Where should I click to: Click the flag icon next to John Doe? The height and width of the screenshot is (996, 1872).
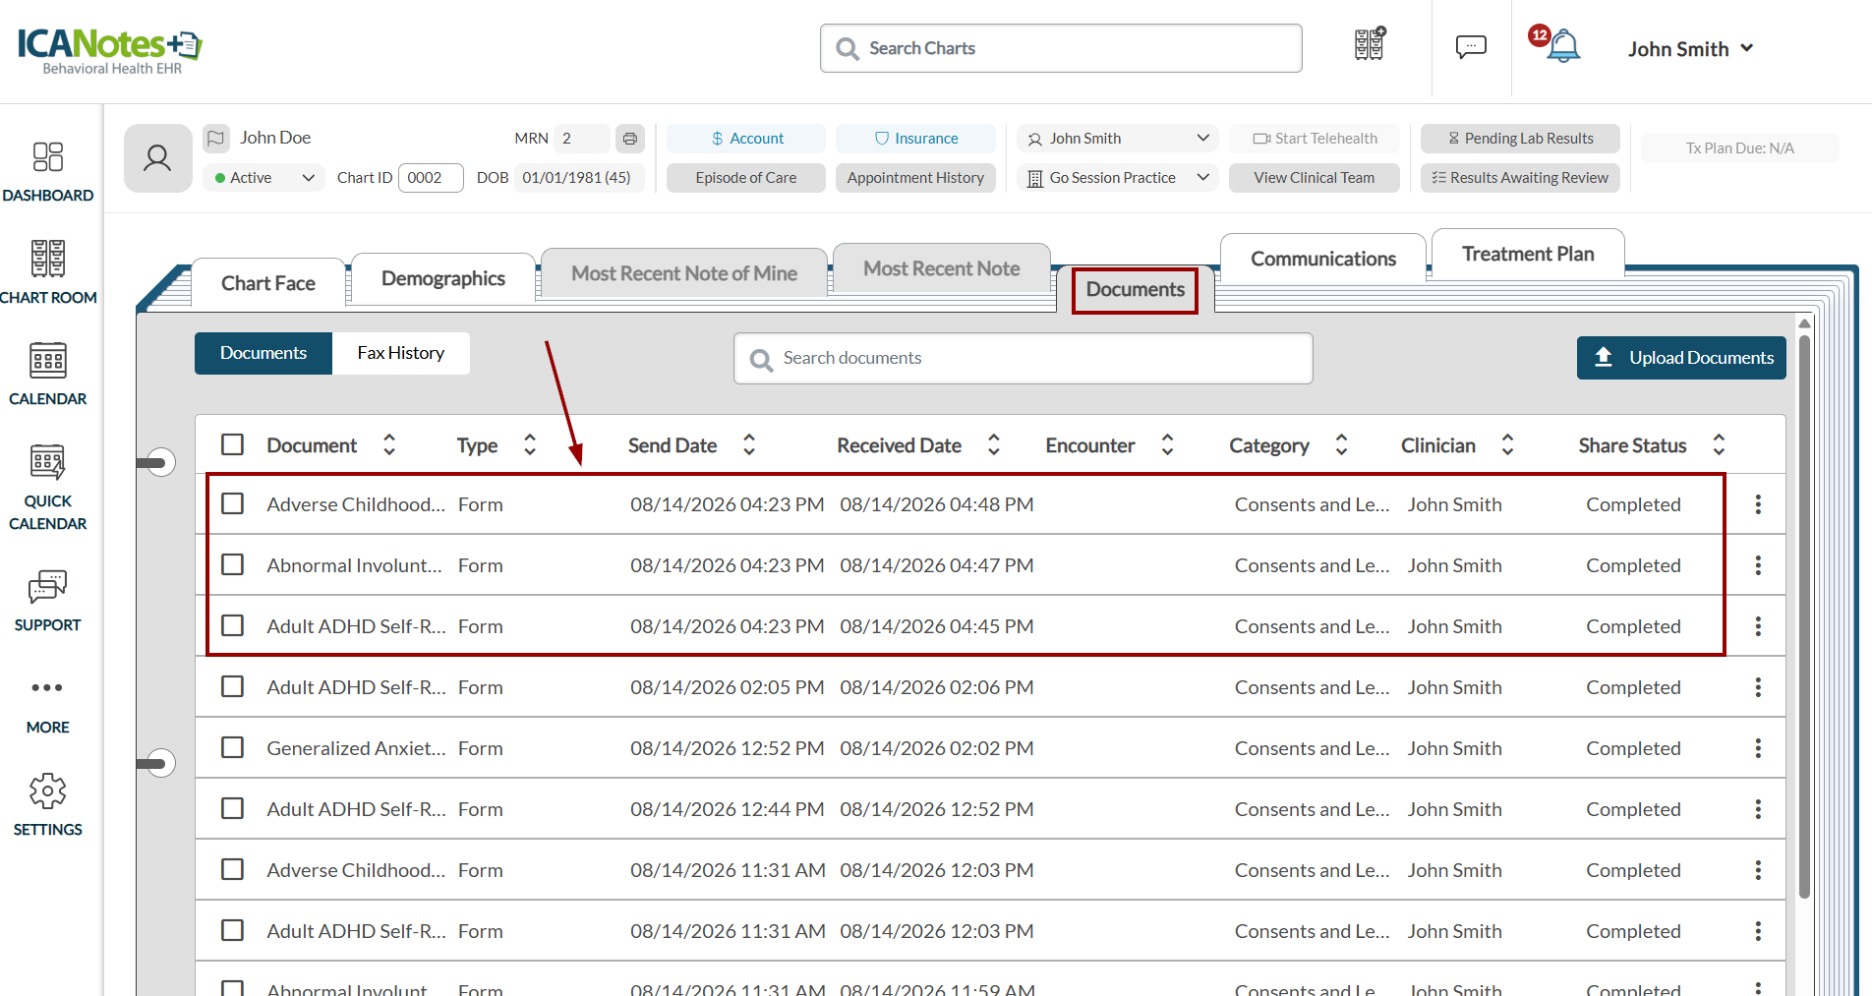pos(216,138)
